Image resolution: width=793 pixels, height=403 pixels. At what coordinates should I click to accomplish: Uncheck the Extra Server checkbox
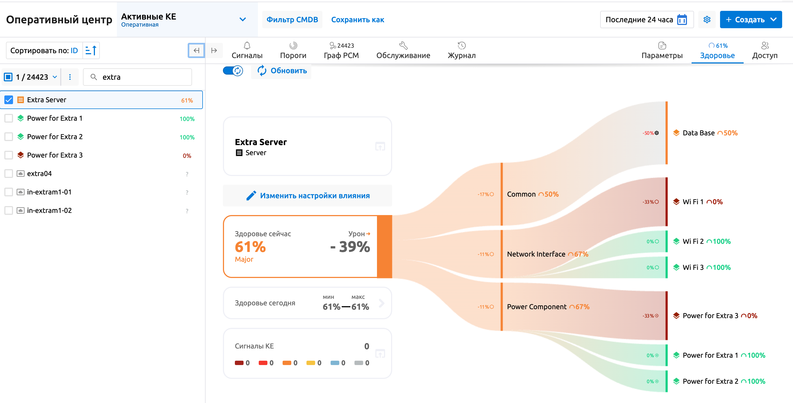(9, 100)
